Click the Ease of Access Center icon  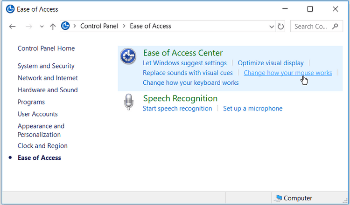pos(128,56)
